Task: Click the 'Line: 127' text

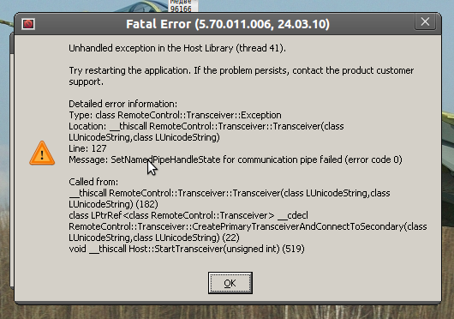Action: [87, 148]
